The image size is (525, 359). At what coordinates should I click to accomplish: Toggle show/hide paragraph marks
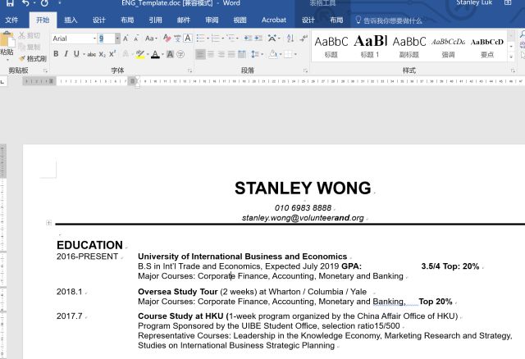click(x=304, y=39)
